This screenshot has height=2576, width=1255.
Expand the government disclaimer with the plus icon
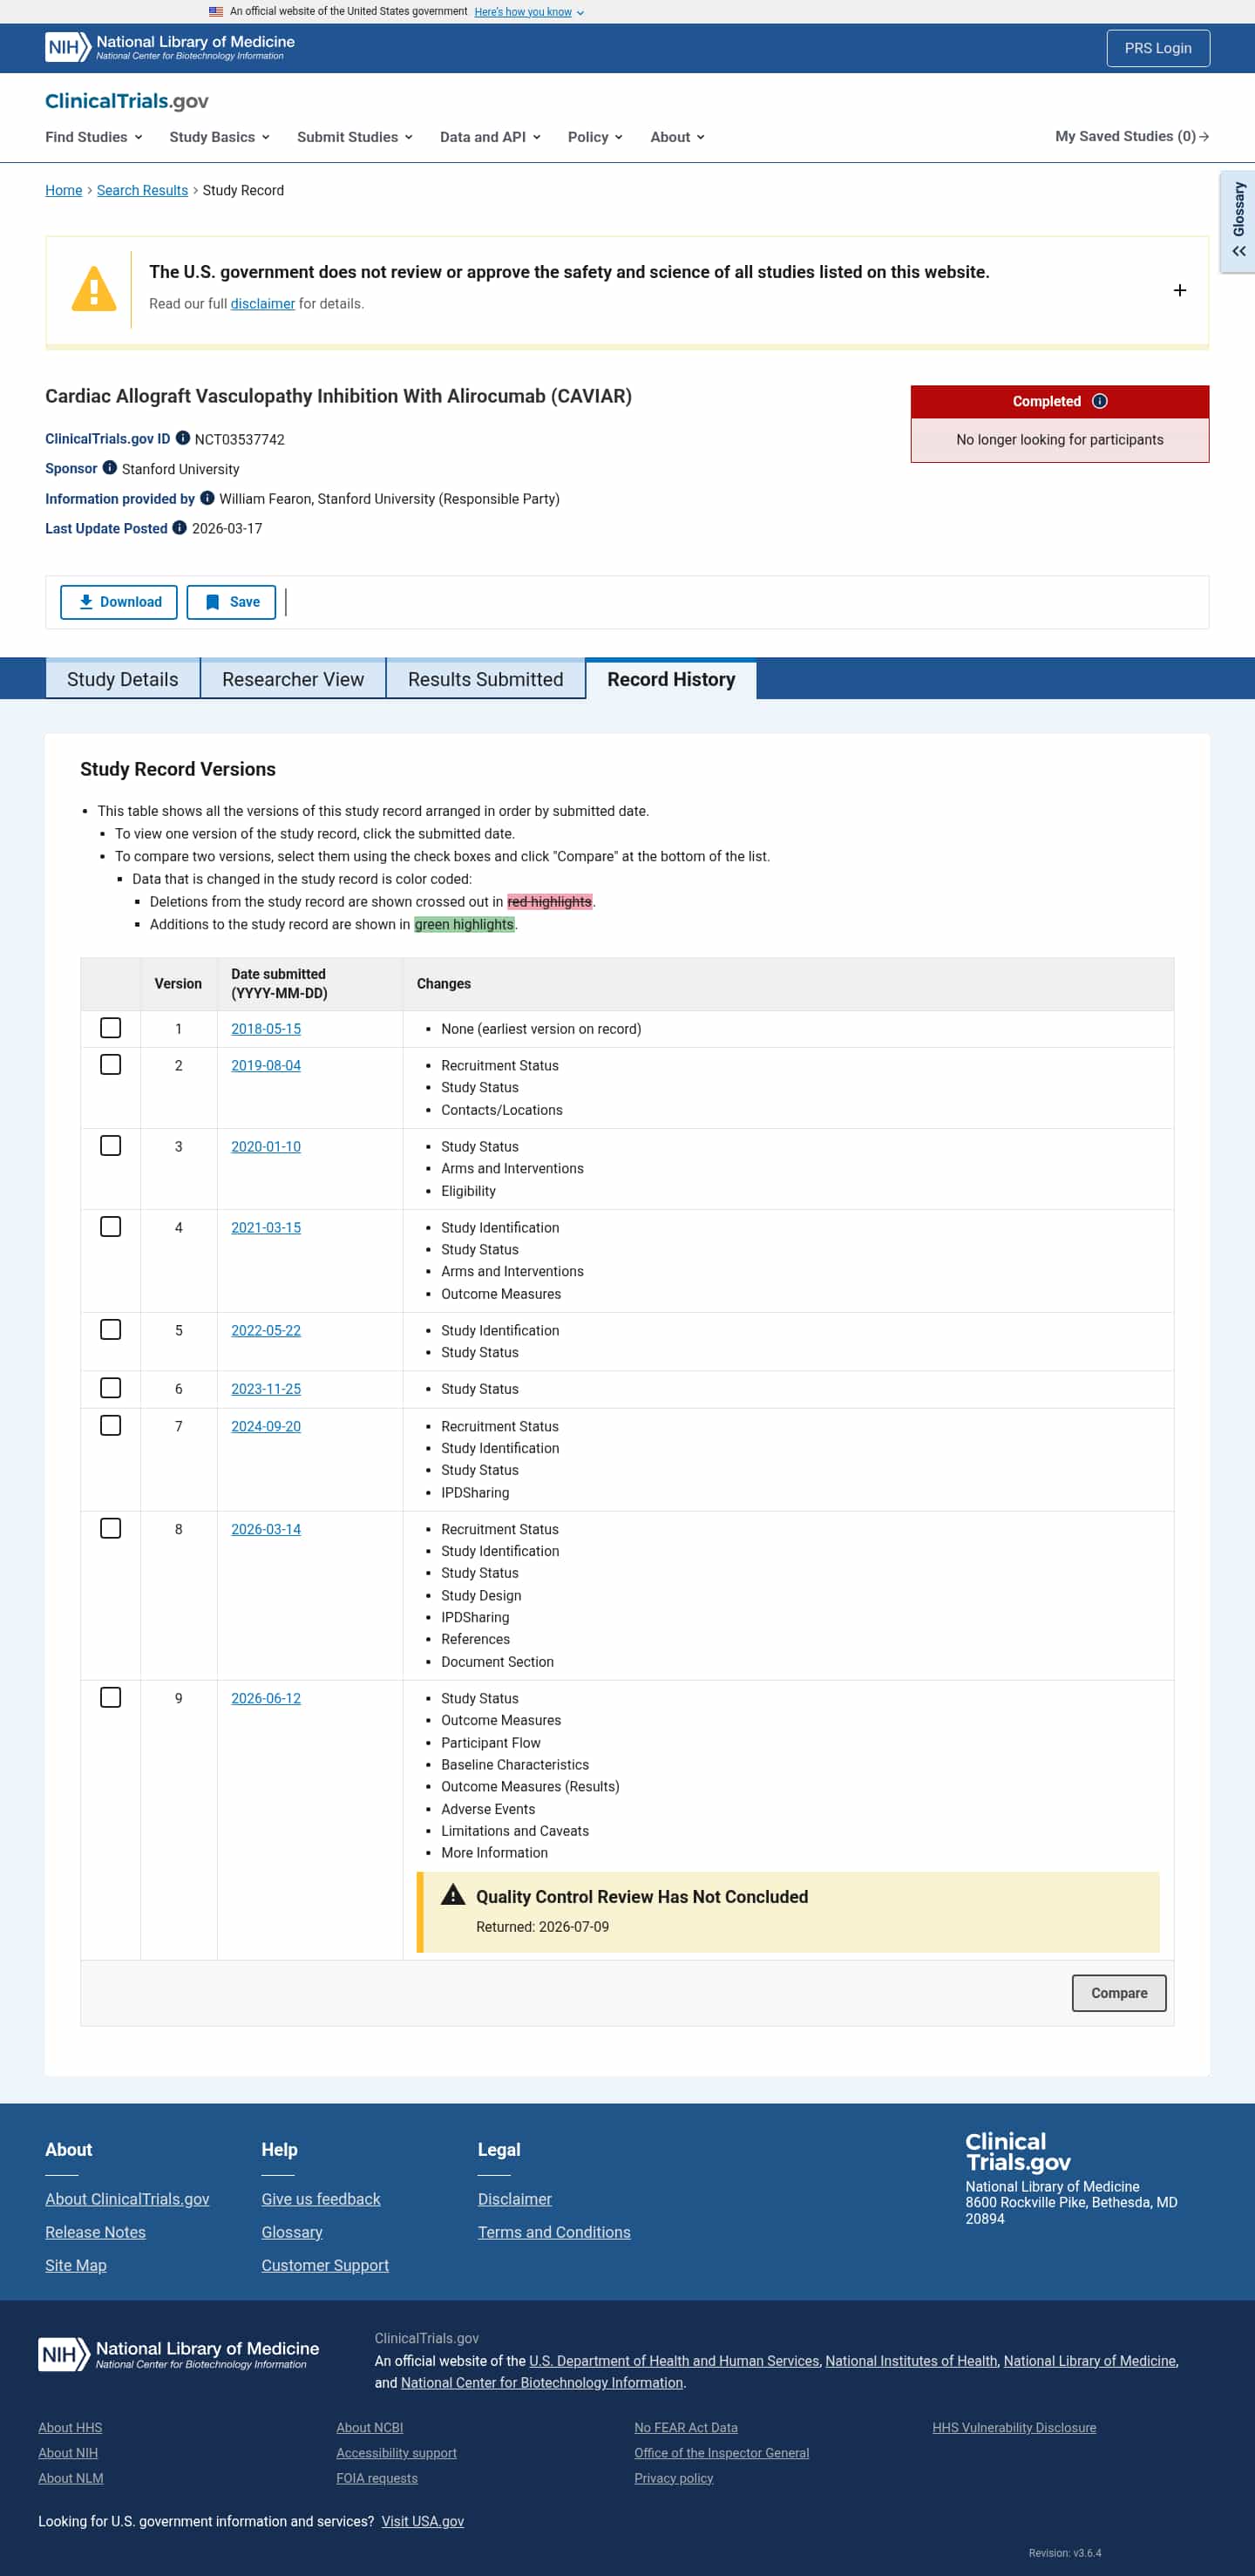[x=1180, y=290]
